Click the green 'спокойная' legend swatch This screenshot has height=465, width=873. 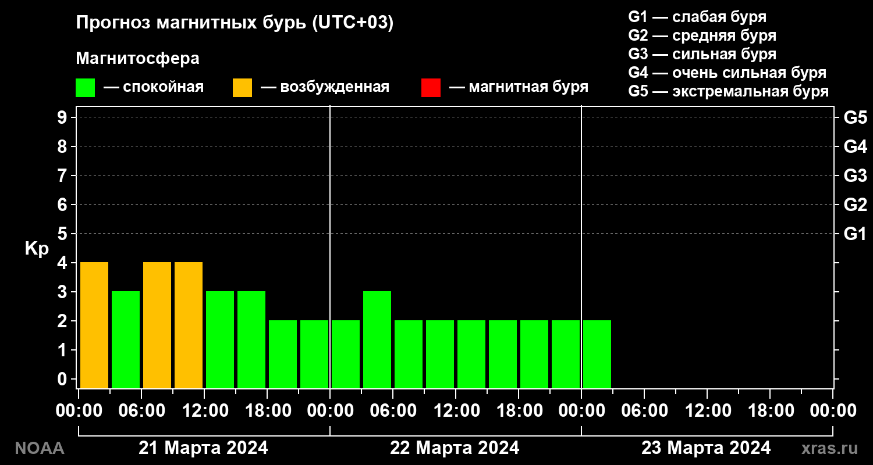[x=85, y=88]
